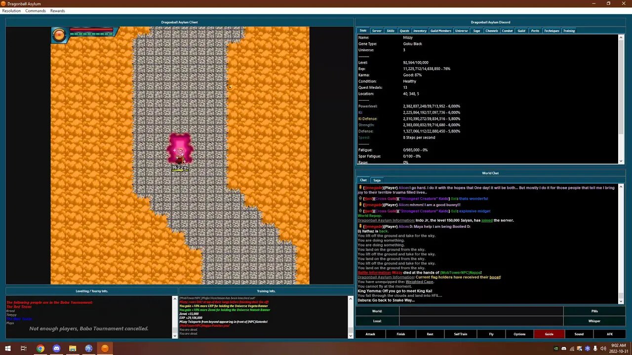Switch to the Server tab
Screen dimensions: 632x355
click(377, 31)
